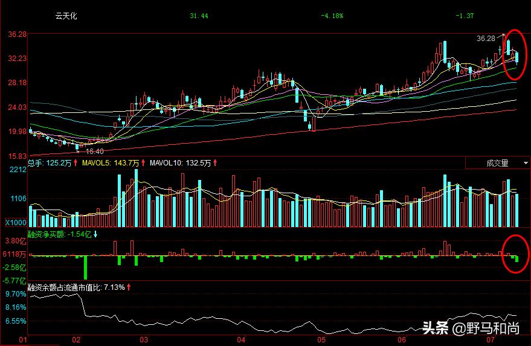Click the red up arrow beside 总手
The height and width of the screenshot is (346, 531).
coord(76,163)
